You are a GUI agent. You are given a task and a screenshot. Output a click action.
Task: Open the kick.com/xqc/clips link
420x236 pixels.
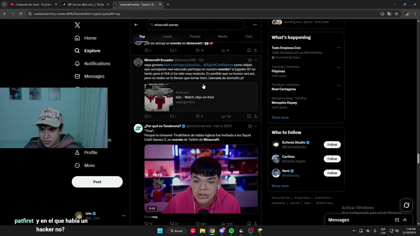click(183, 65)
